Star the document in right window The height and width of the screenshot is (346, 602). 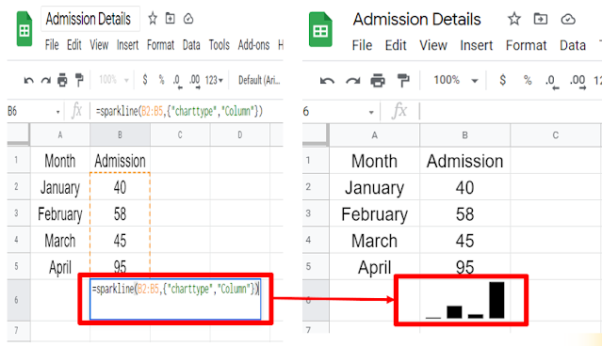pyautogui.click(x=514, y=19)
